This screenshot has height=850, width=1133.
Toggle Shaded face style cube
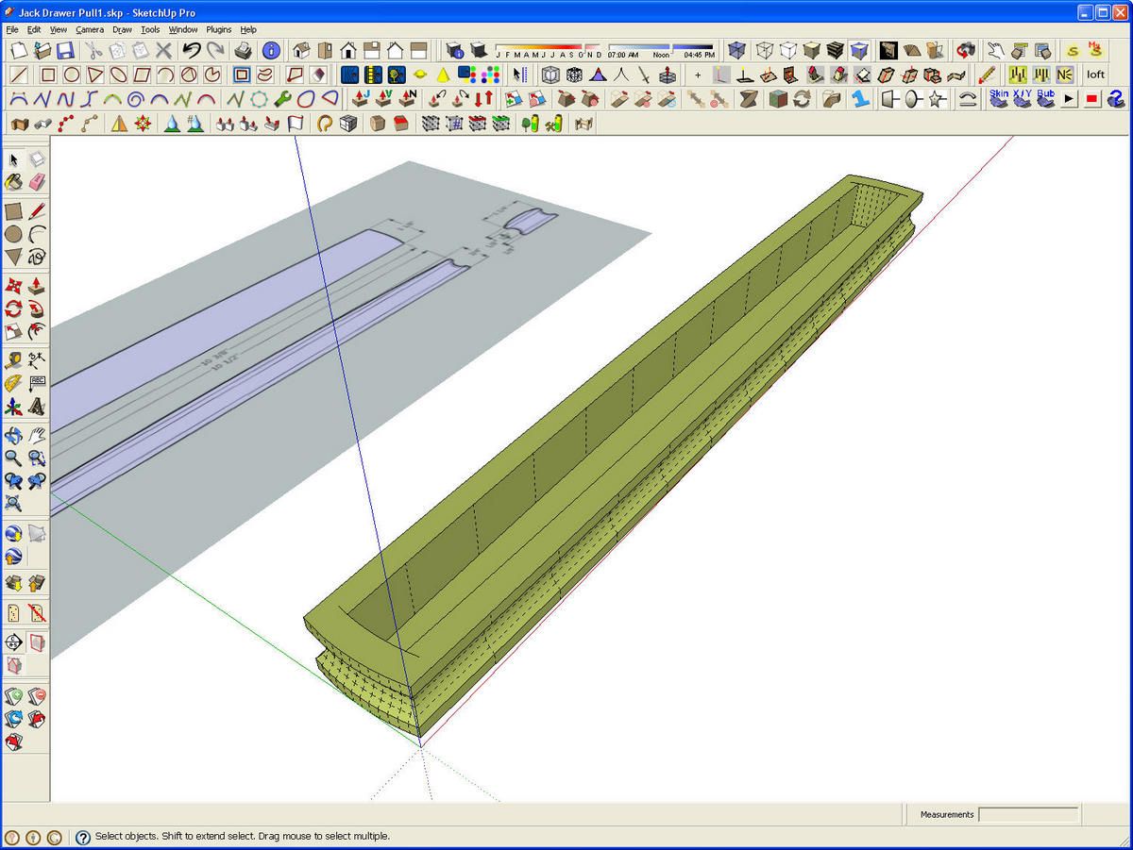coord(811,50)
